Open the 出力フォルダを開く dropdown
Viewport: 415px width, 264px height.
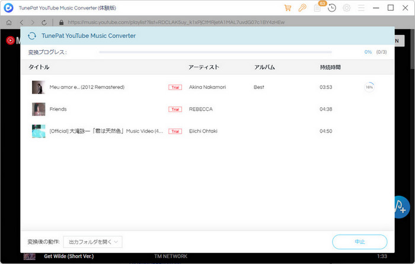point(92,242)
